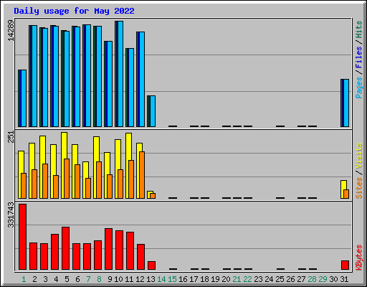The height and width of the screenshot is (287, 367).
Task: Select the orange Sites bar for day 12
Action: click(x=142, y=175)
